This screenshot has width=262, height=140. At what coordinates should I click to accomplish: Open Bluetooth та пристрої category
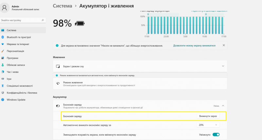click(23, 37)
